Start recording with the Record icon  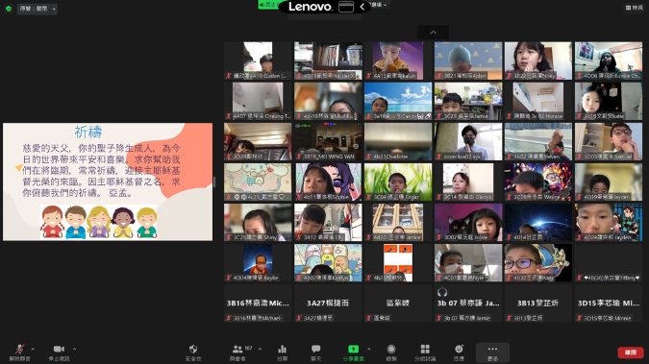point(391,352)
